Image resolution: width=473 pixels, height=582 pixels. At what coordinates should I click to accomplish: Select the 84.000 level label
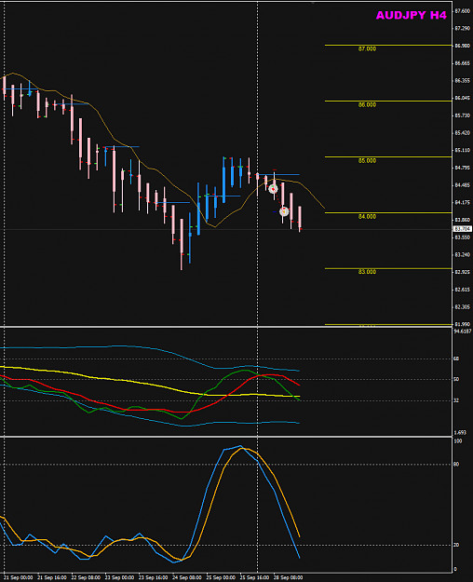point(367,217)
